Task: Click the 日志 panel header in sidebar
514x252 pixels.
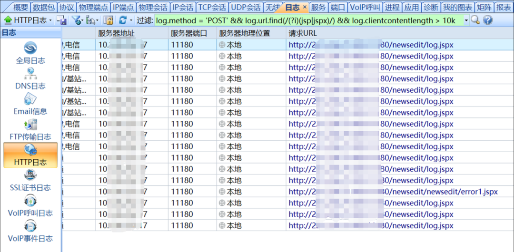Action: tap(30, 32)
